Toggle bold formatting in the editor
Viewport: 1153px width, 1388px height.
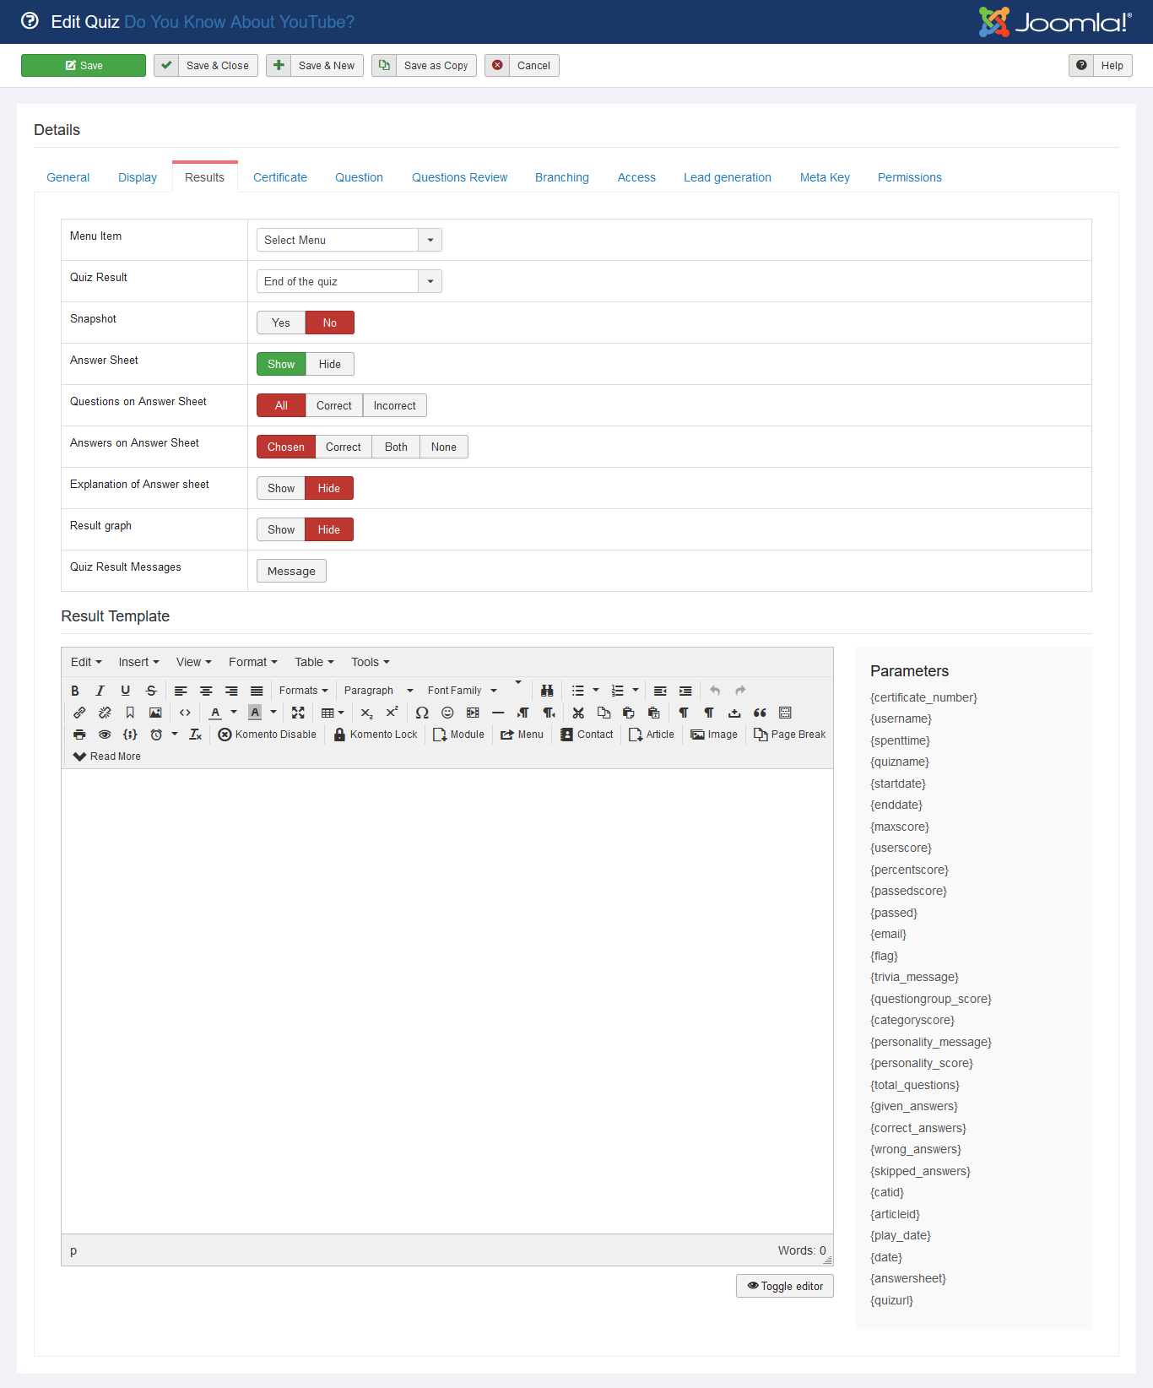pos(75,691)
